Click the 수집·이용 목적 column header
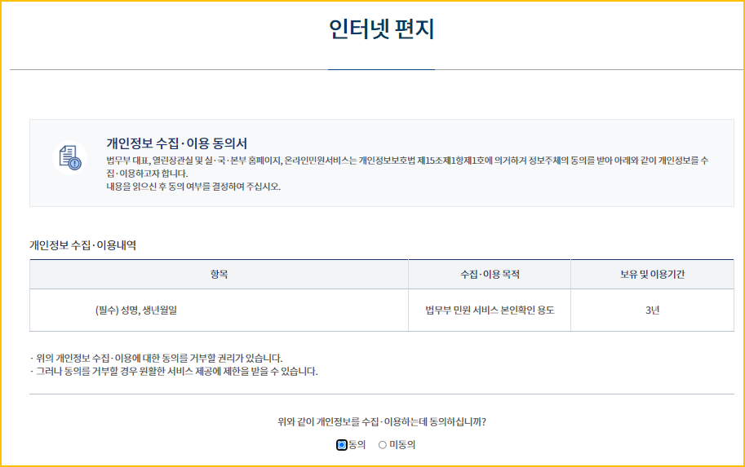745x467 pixels. (x=490, y=275)
